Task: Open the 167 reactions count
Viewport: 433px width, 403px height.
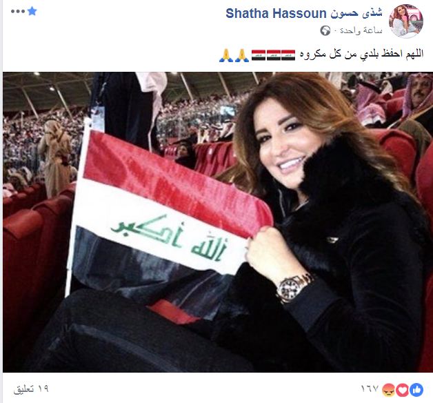Action: tap(370, 389)
